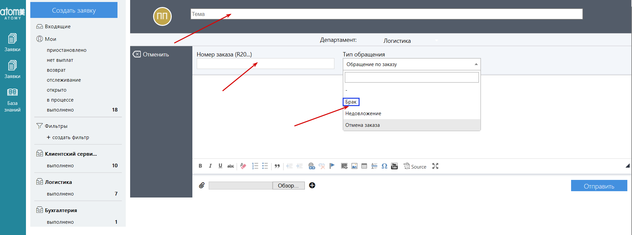Insert an anchor using the flag icon

[x=332, y=166]
